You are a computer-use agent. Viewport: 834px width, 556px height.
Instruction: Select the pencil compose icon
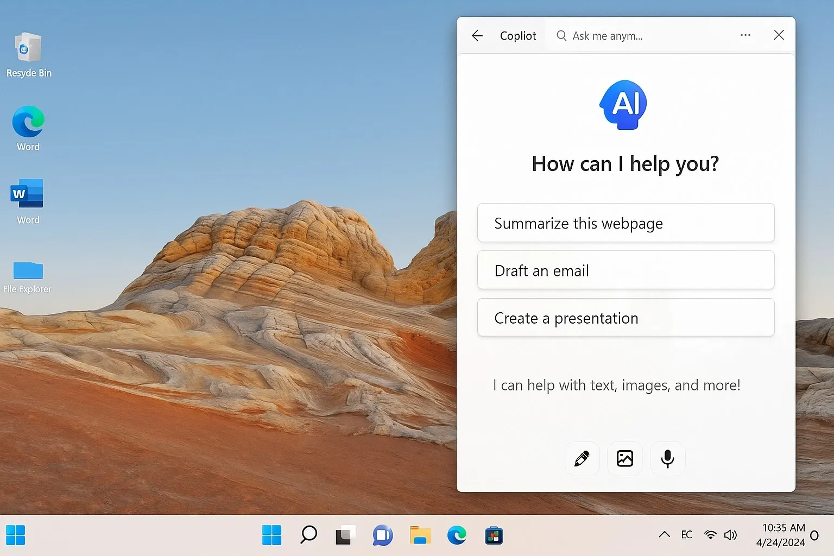click(582, 458)
